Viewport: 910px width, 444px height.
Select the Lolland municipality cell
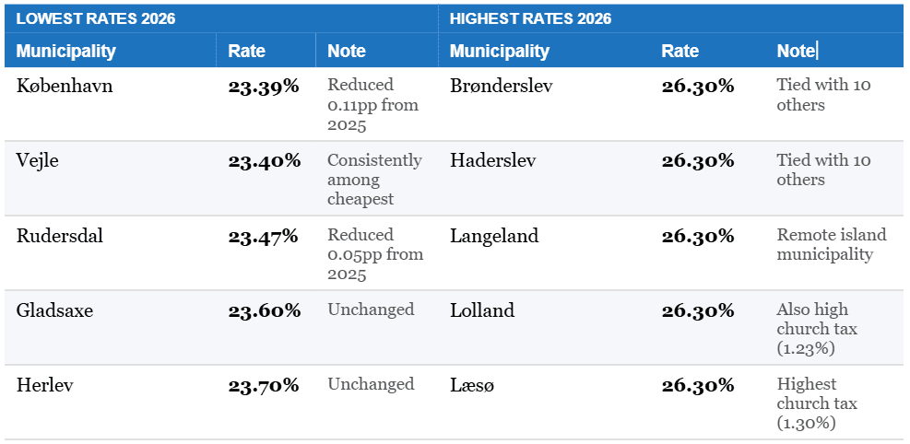(x=482, y=310)
